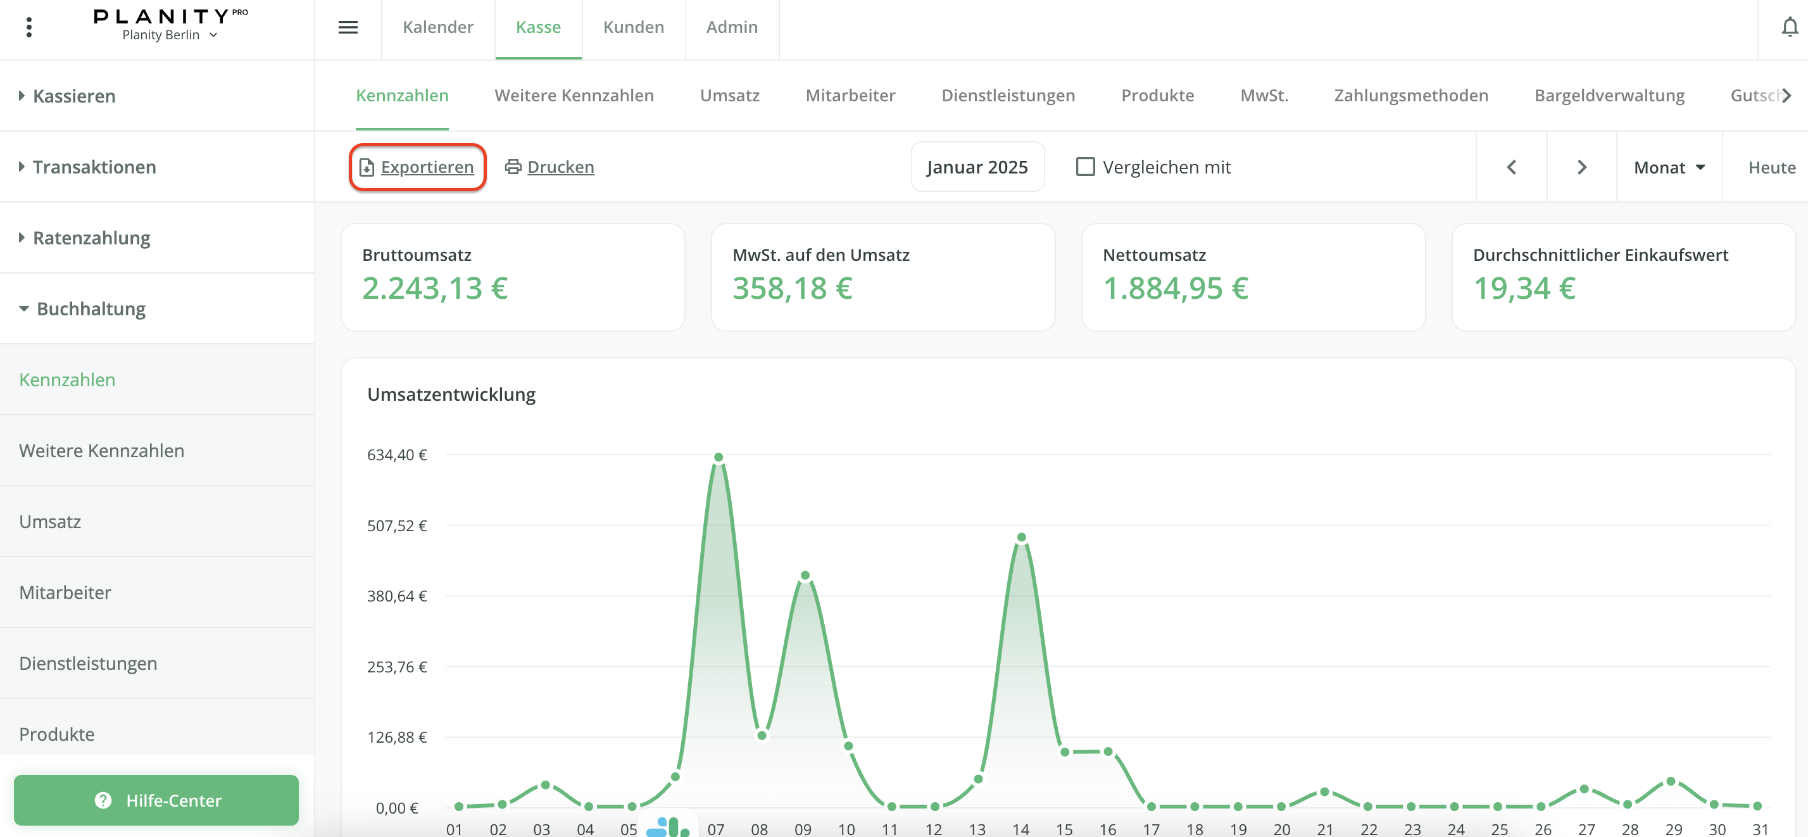Click the Nettoumsatz value 1.884,95 €

click(1176, 288)
